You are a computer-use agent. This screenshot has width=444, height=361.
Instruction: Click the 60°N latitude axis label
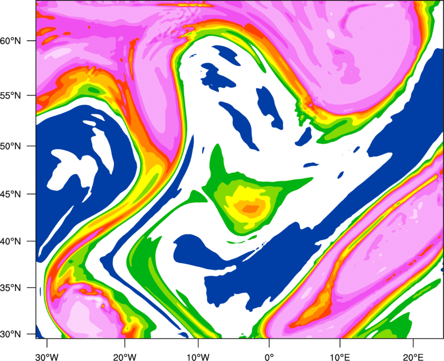(11, 41)
